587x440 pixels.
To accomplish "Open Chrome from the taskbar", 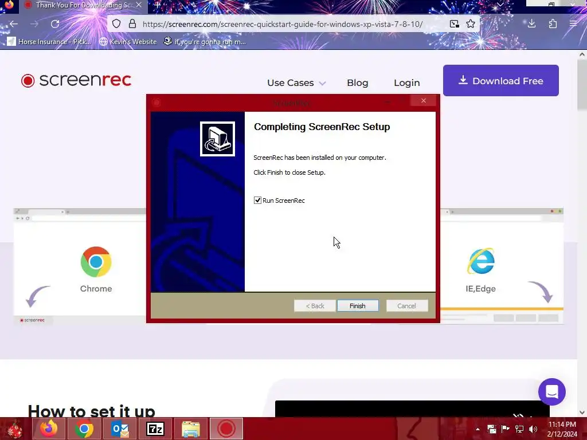I will tap(84, 429).
